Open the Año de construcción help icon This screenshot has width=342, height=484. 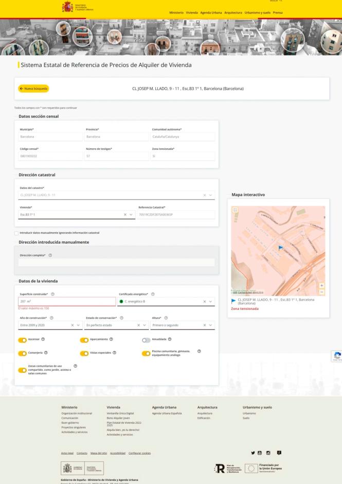tap(51, 318)
